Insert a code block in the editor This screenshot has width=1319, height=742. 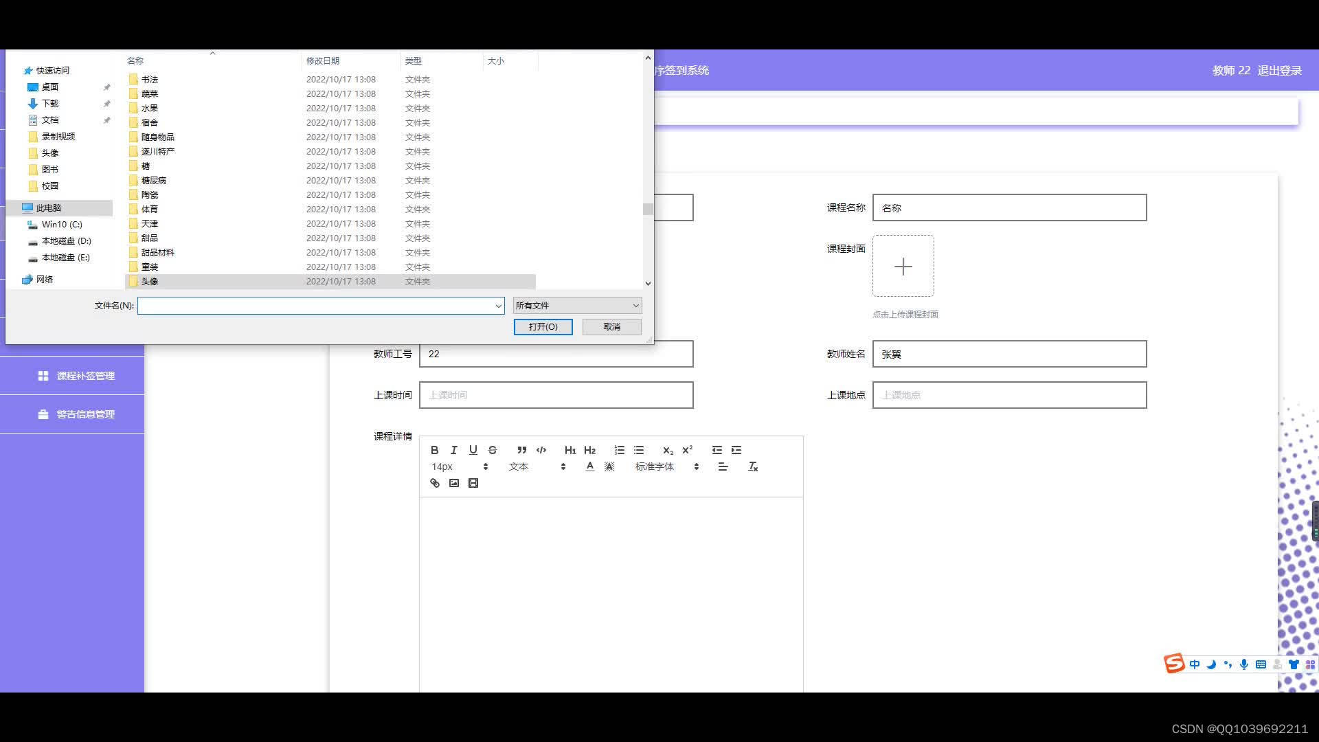click(x=541, y=450)
